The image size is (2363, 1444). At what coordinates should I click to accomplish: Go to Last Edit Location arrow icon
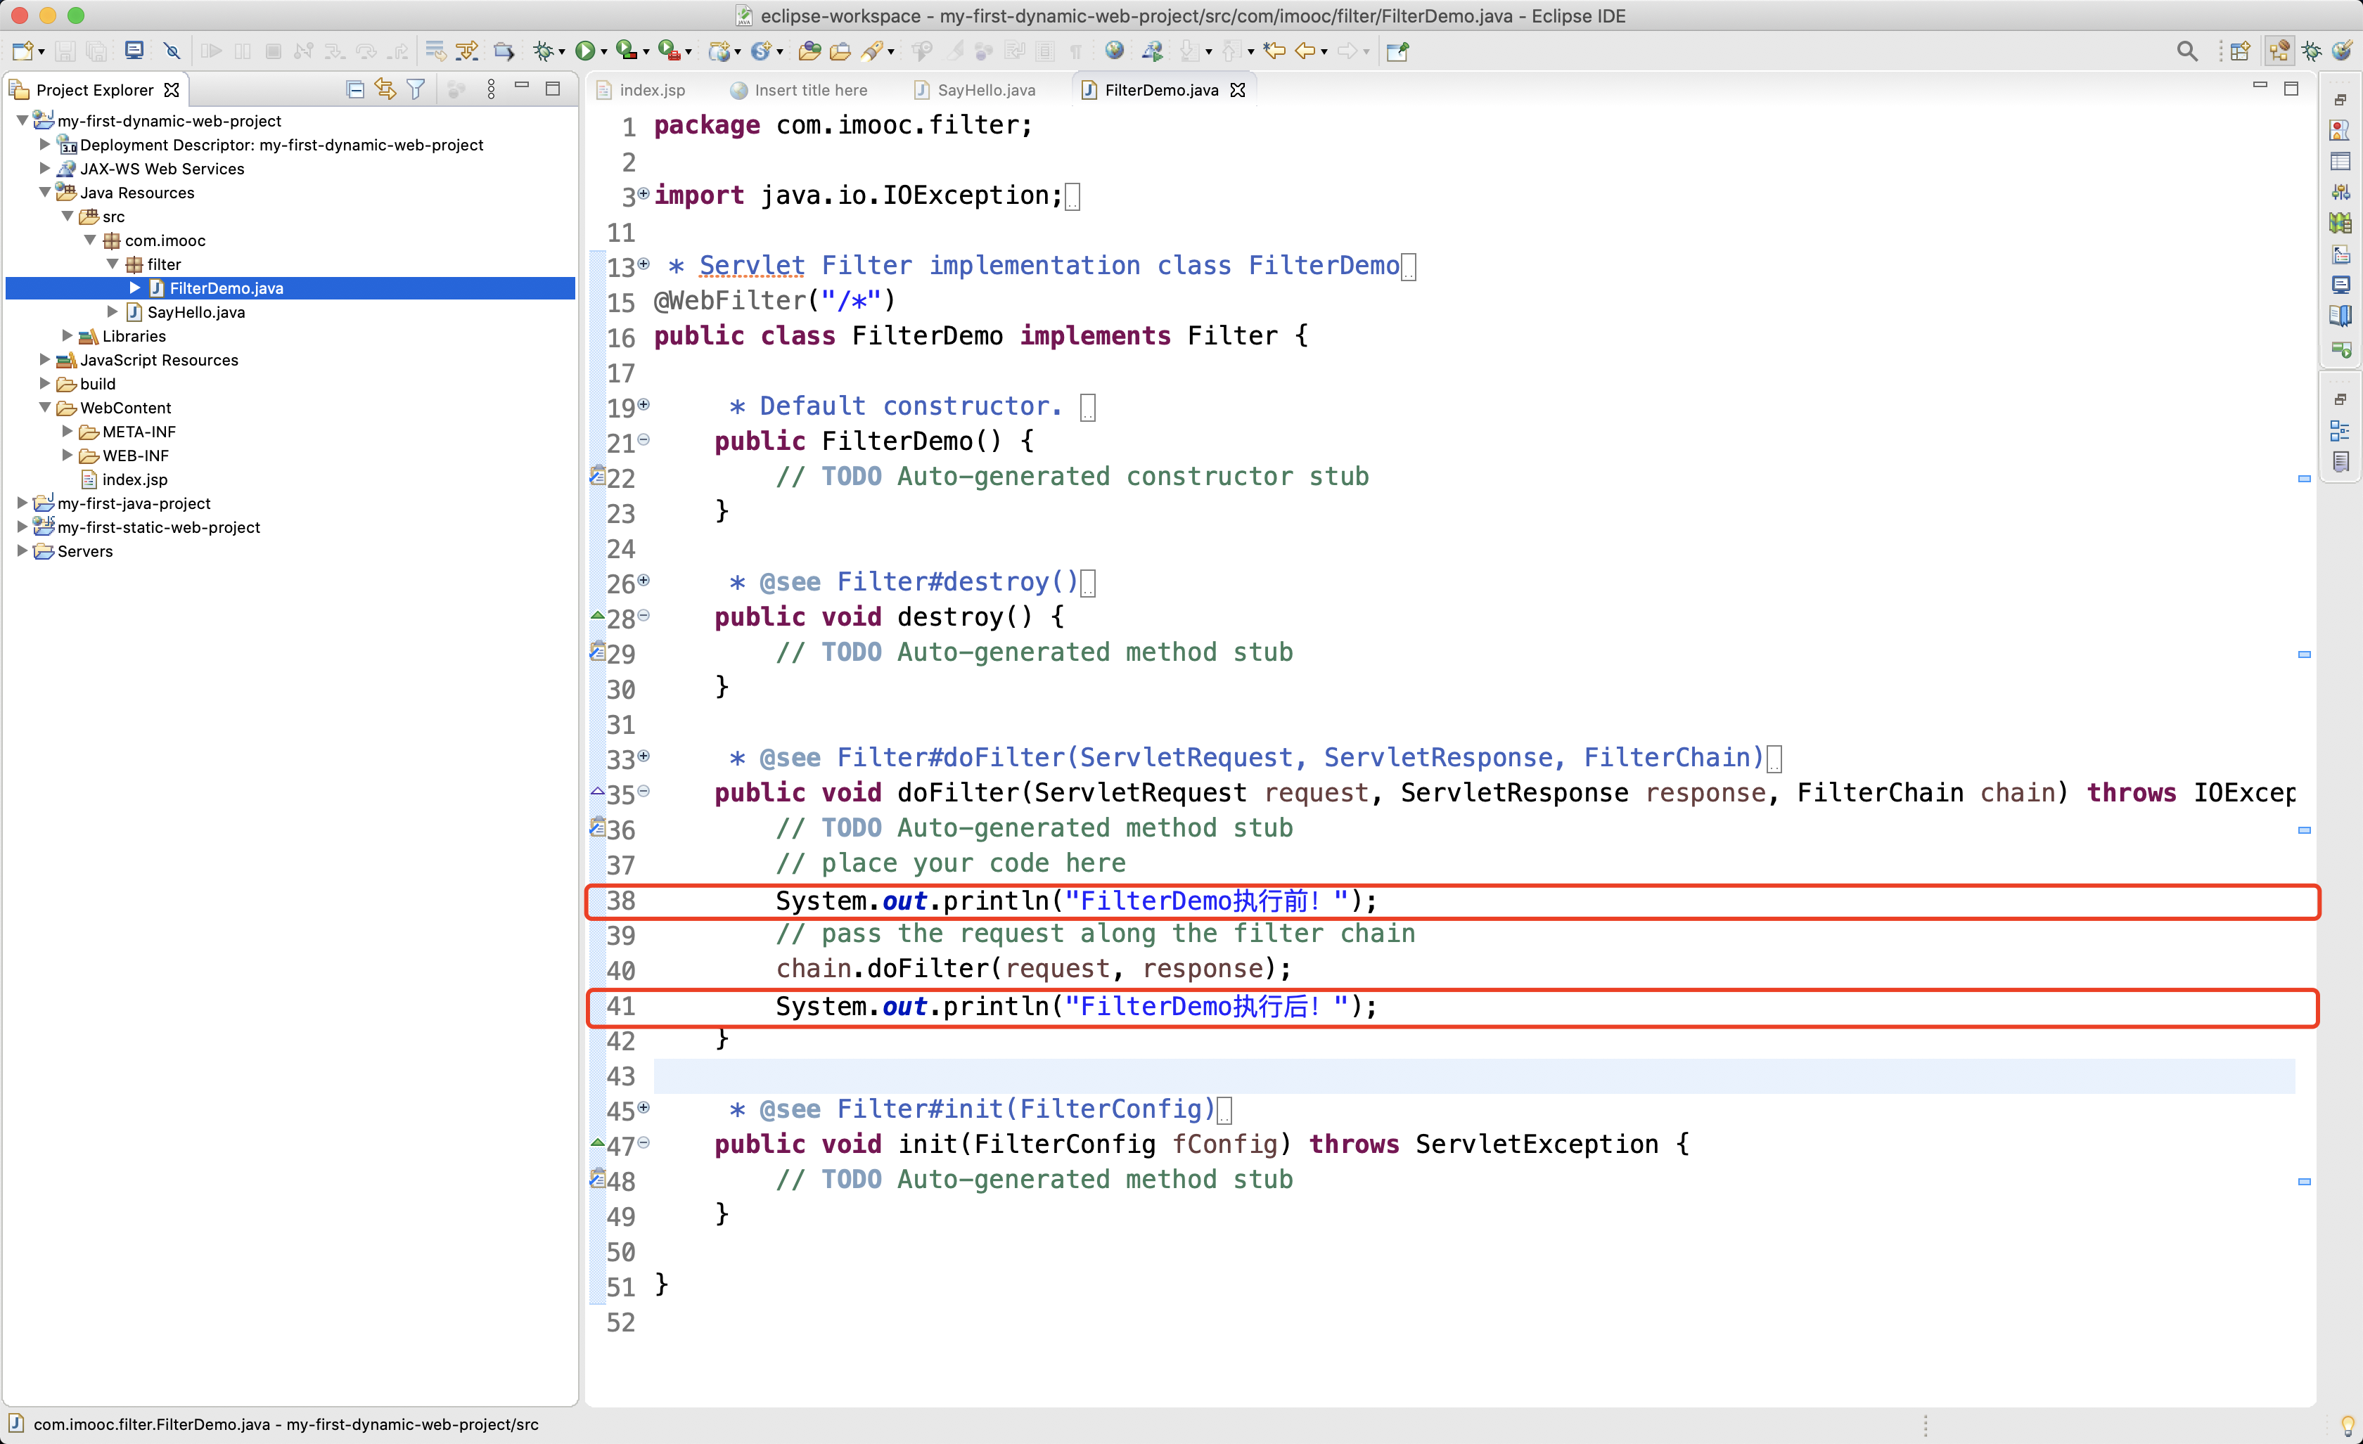coord(1274,51)
